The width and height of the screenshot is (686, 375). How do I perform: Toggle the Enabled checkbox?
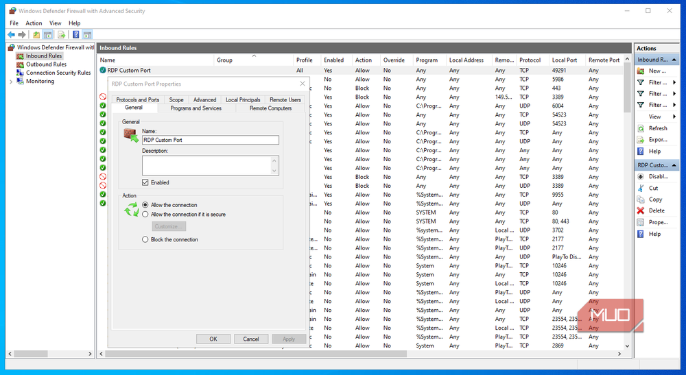tap(145, 182)
